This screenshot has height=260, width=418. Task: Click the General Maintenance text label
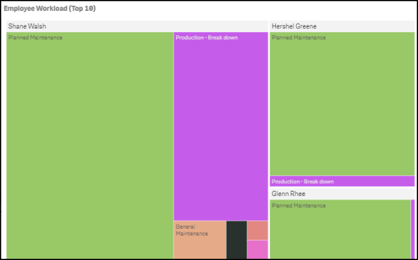click(191, 230)
